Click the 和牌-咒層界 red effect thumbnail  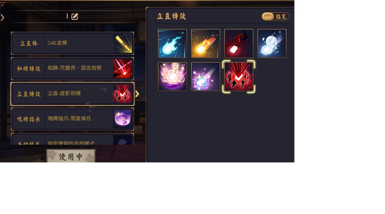coord(123,69)
